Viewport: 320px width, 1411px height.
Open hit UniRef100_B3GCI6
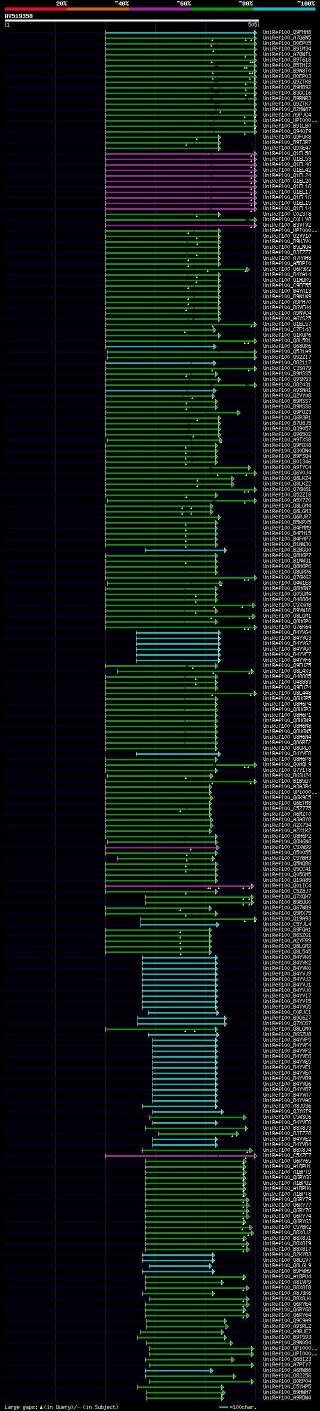click(287, 93)
